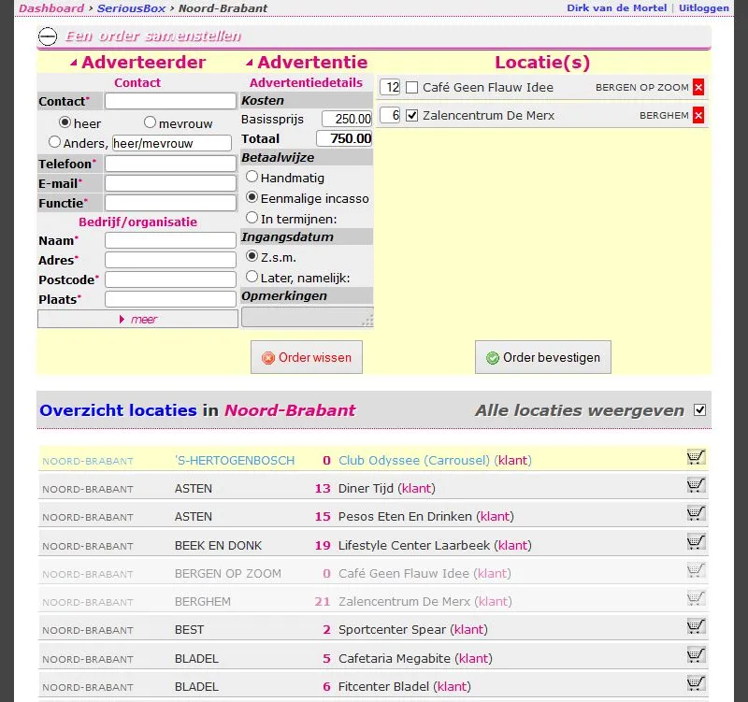Click the Postcode input field
This screenshot has width=748, height=702.
[x=170, y=279]
